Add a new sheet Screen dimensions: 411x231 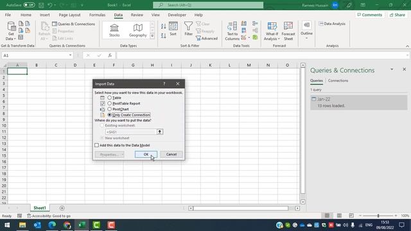(62, 208)
